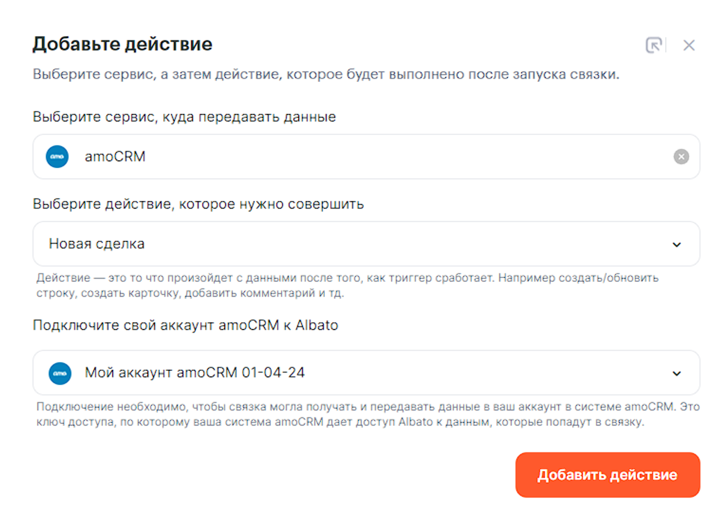This screenshot has width=722, height=520.
Task: Open the Новая сделка action dropdown
Action: [361, 244]
